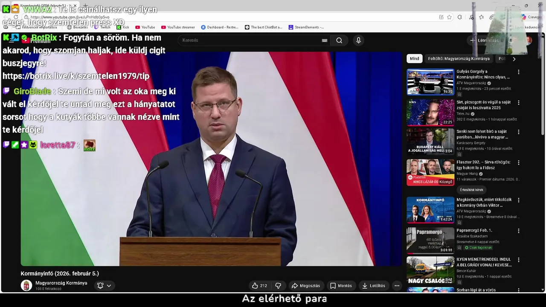Expand notification bell dropdown for channel
This screenshot has width=546, height=307.
104,286
